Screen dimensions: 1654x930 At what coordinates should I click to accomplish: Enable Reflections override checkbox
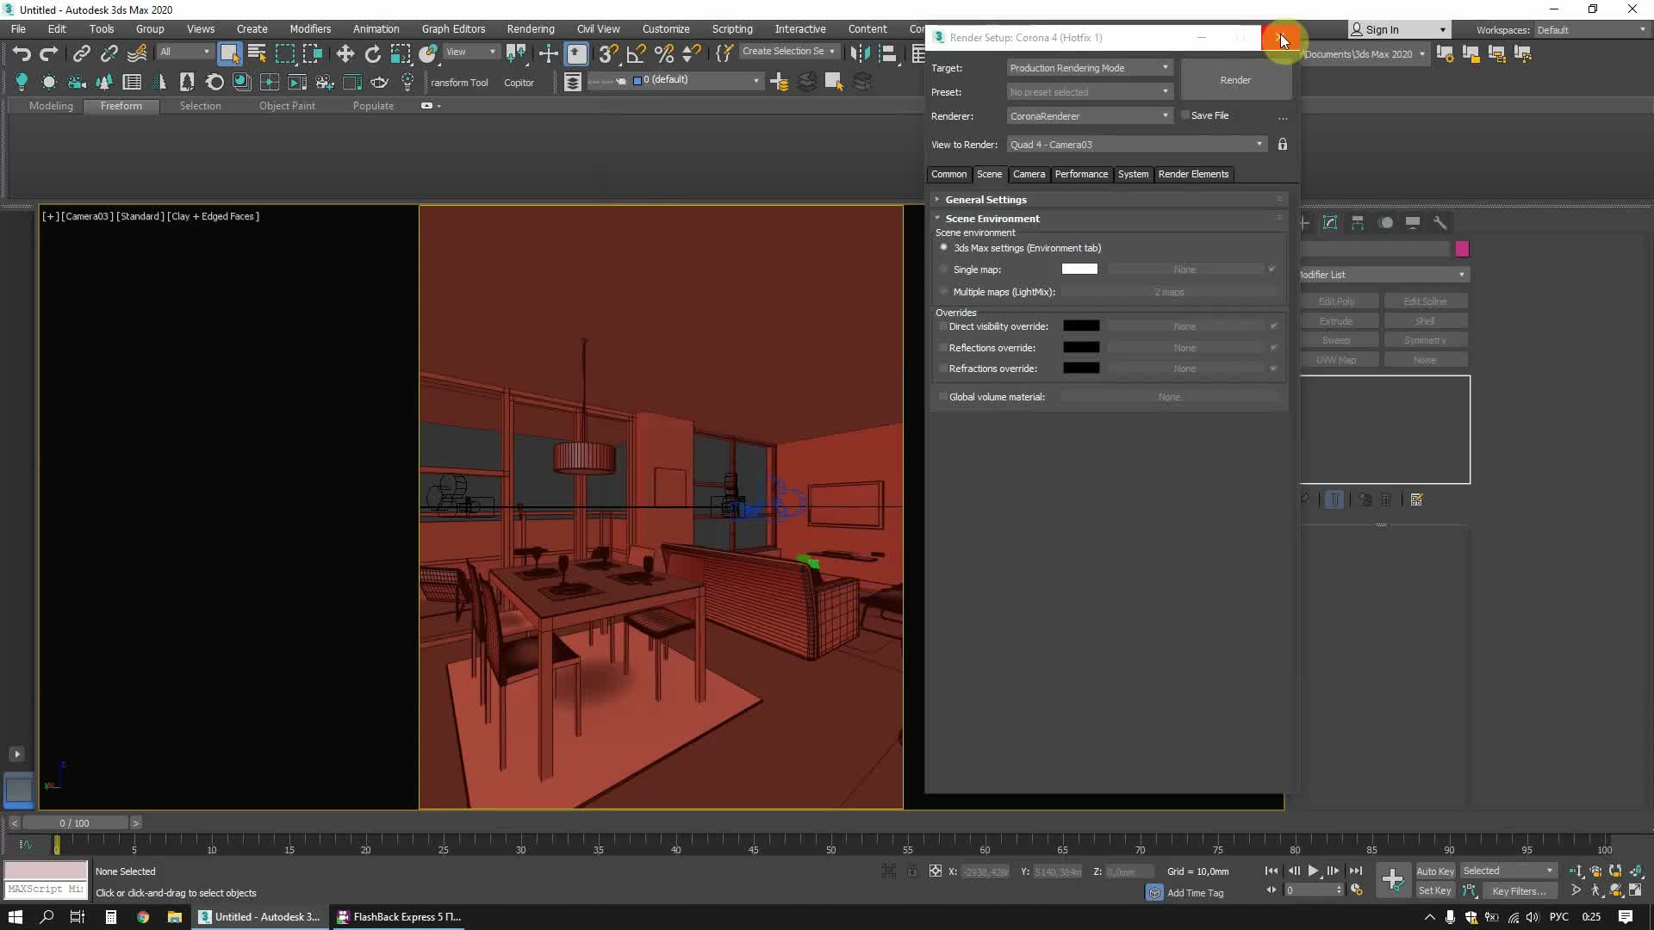(942, 347)
